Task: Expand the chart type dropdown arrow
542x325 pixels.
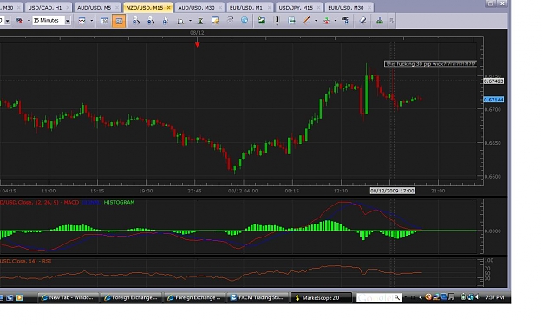Action: tap(92, 21)
